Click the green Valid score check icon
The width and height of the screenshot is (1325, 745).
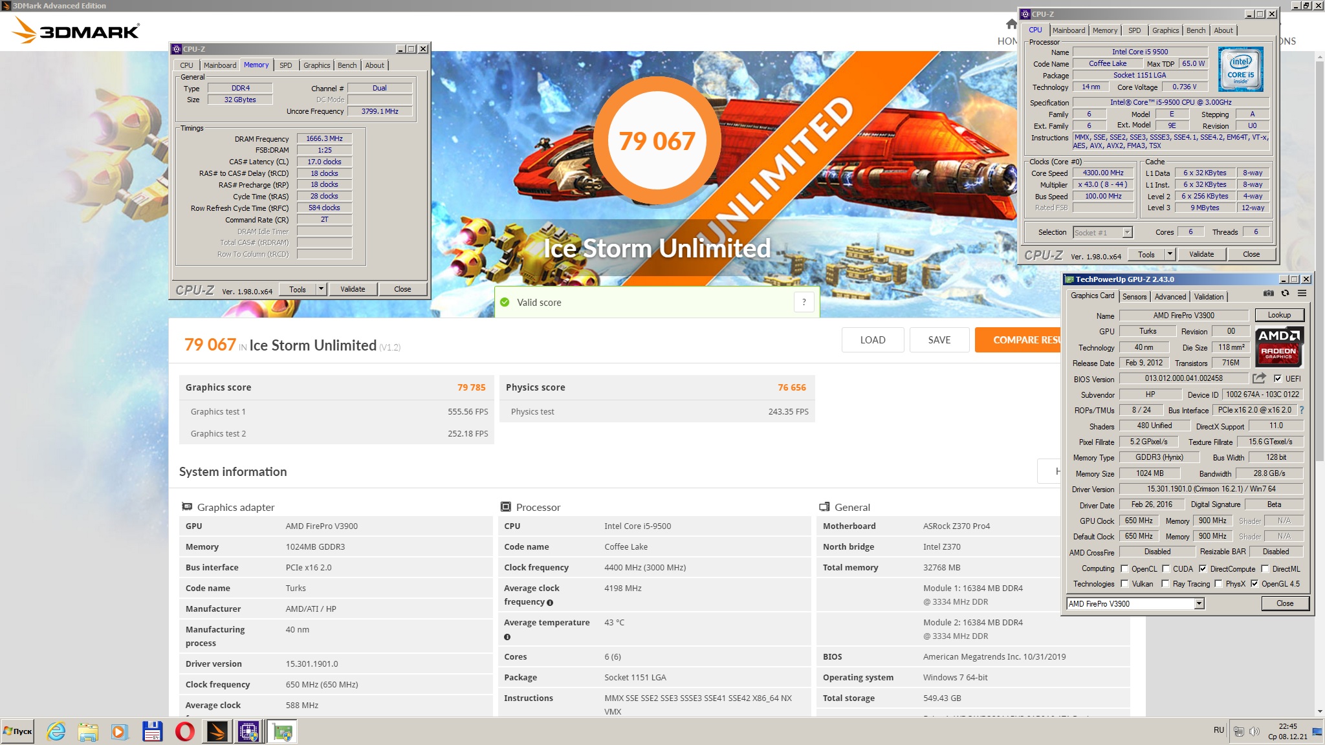505,302
